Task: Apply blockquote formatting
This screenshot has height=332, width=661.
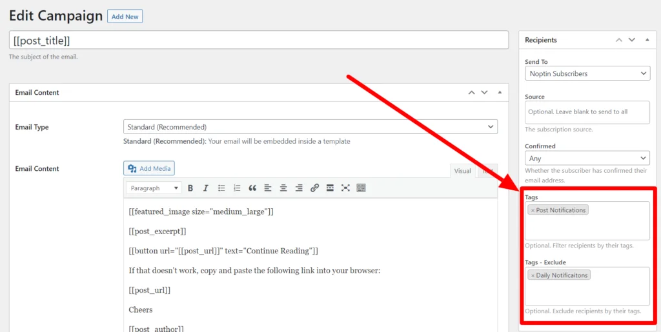Action: (252, 188)
